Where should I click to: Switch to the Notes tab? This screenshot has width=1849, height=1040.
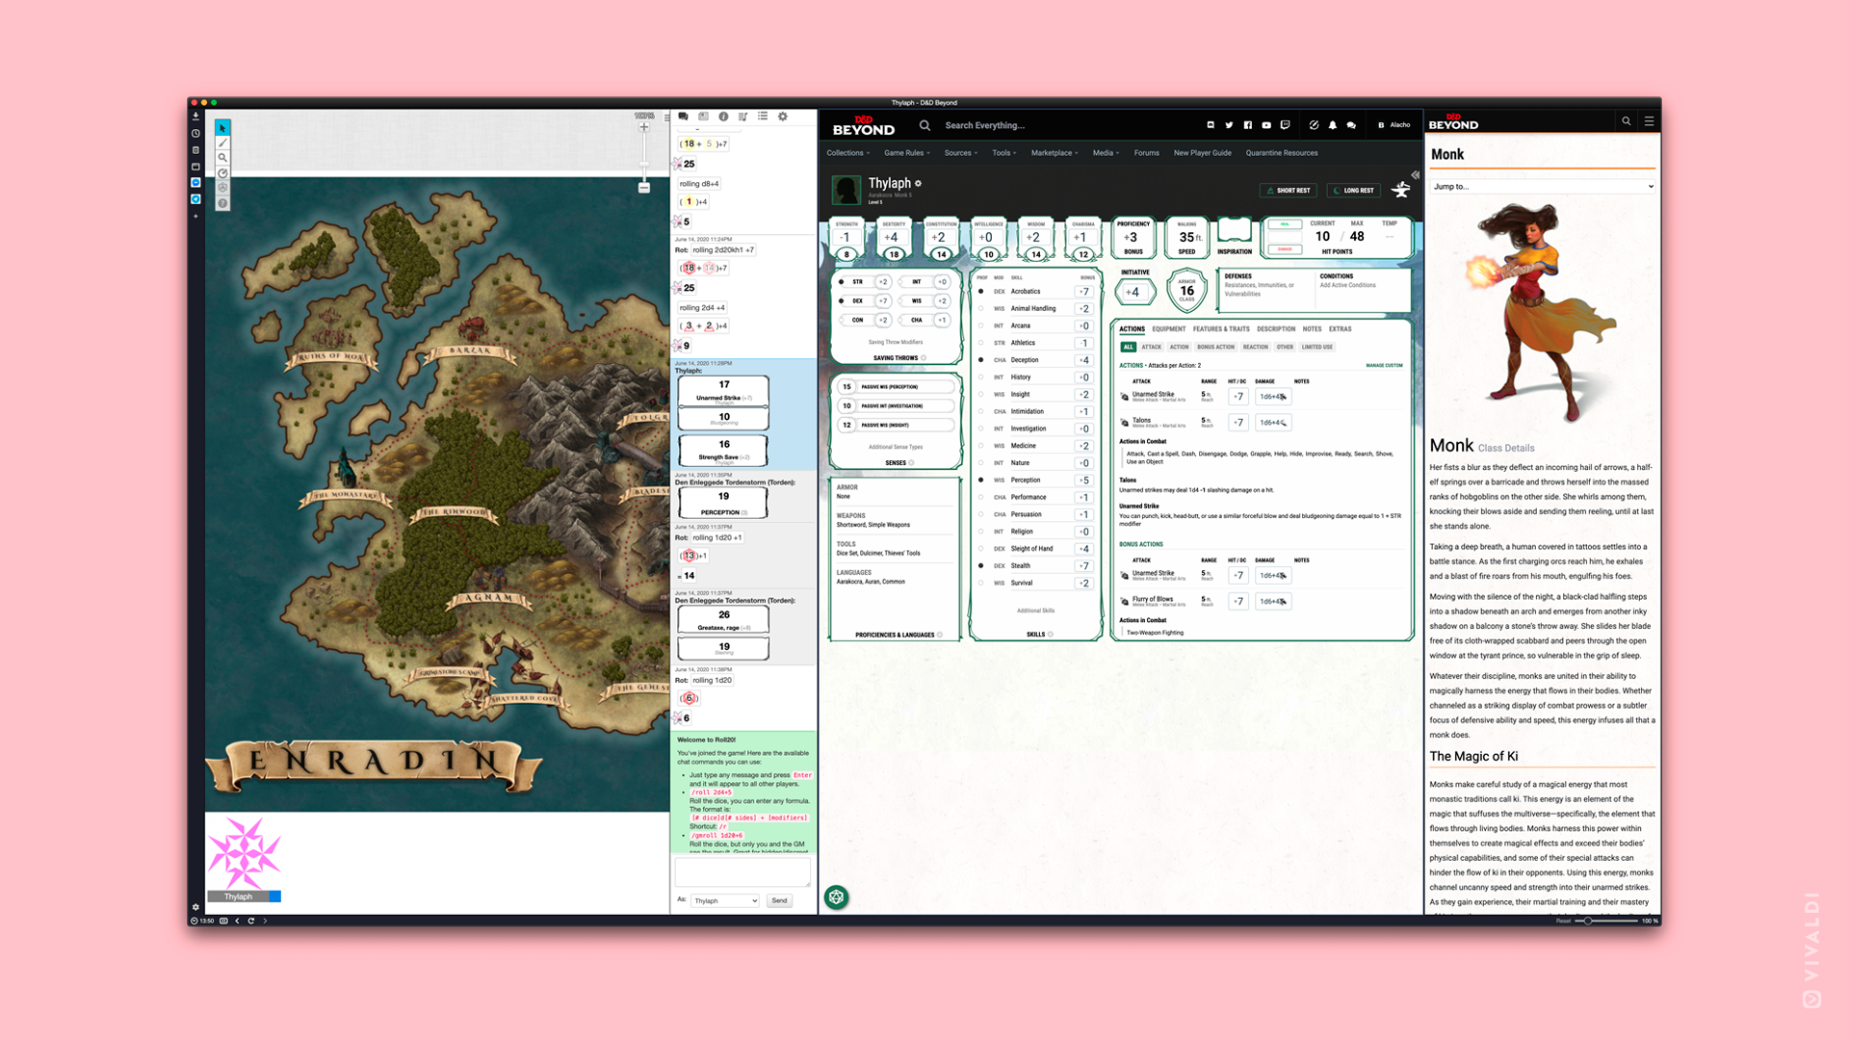point(1312,329)
